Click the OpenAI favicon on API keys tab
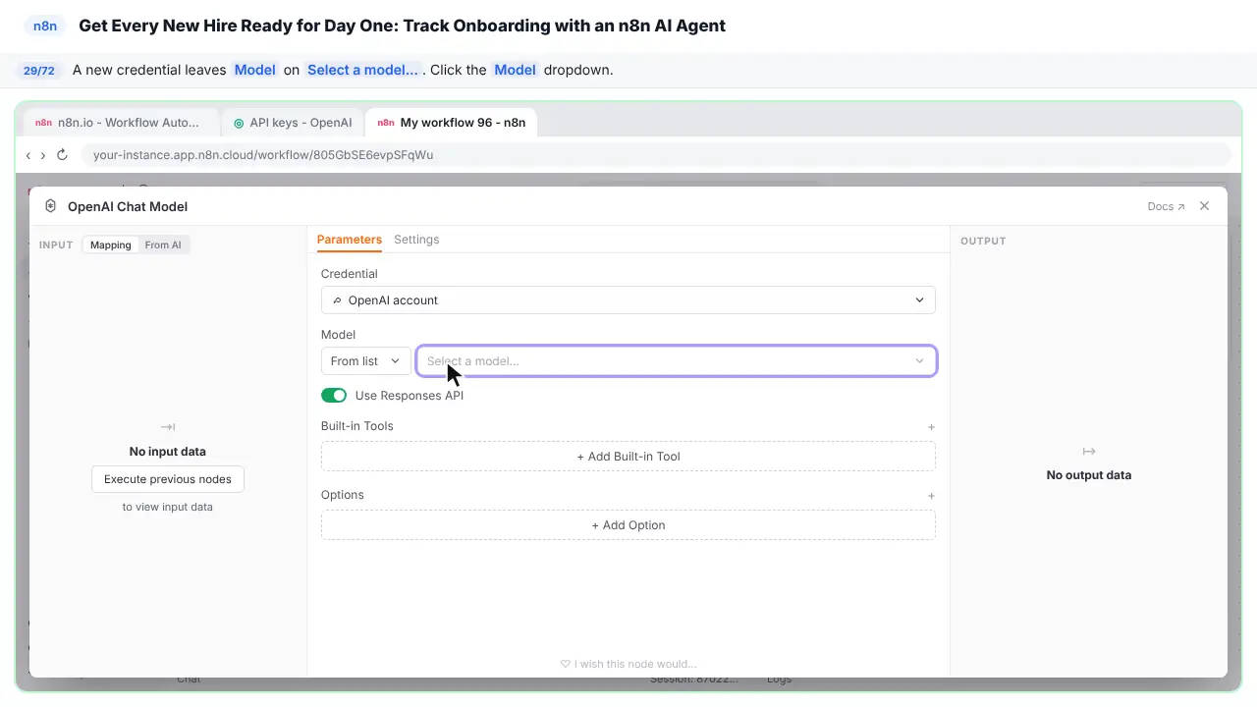 pos(239,124)
